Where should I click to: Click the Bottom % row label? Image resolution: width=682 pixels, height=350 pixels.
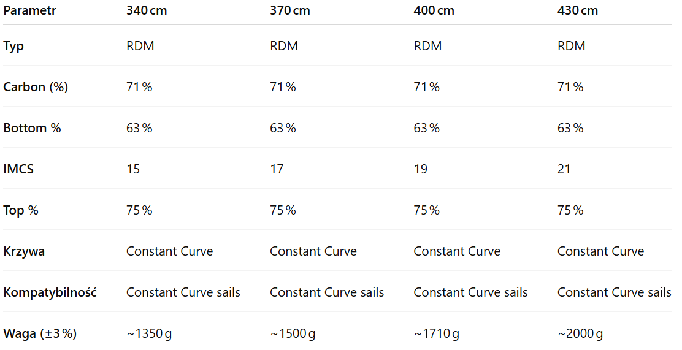pyautogui.click(x=32, y=128)
